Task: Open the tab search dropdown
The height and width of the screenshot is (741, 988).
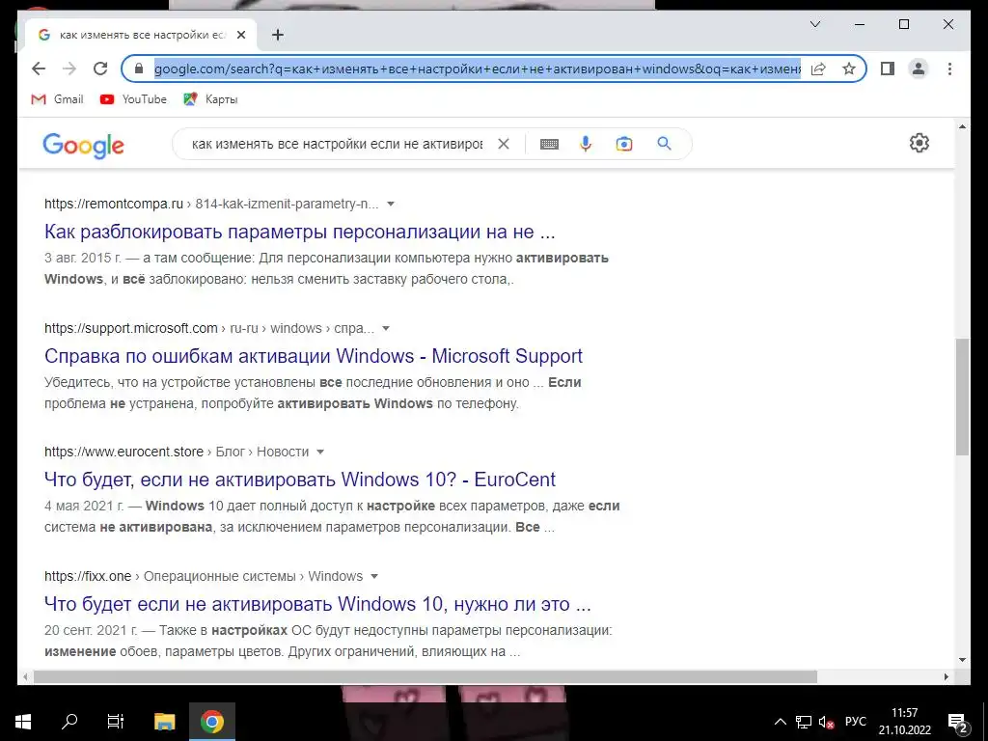Action: tap(814, 24)
